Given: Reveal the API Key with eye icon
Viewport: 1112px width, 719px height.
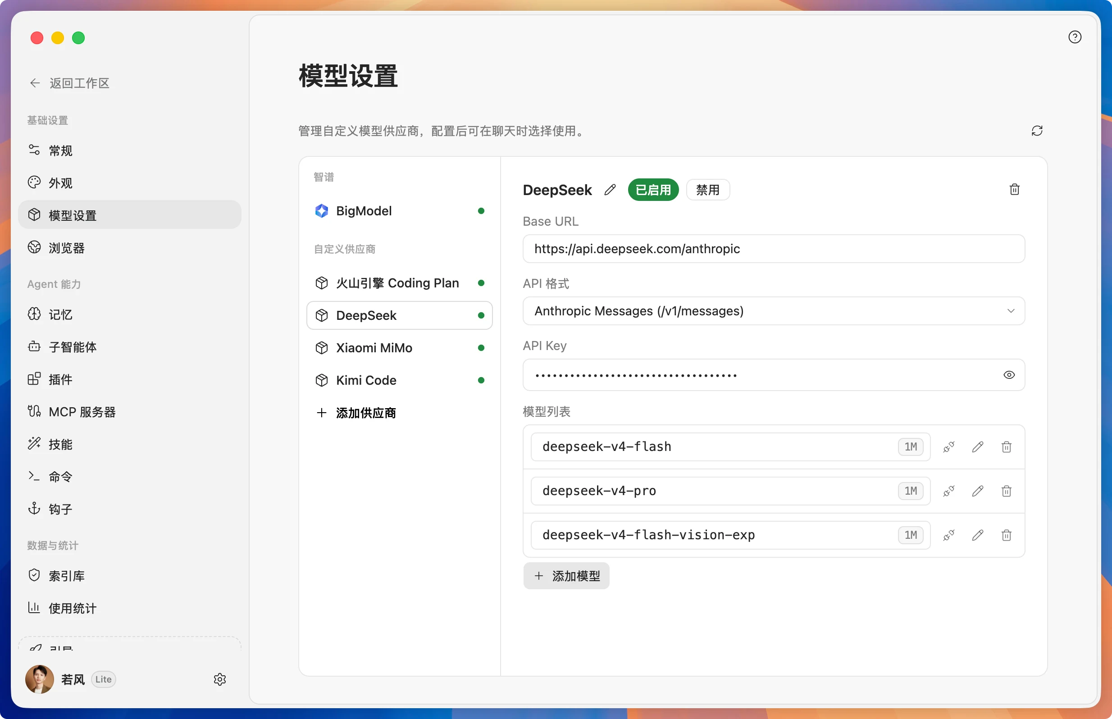Looking at the screenshot, I should click(1009, 375).
